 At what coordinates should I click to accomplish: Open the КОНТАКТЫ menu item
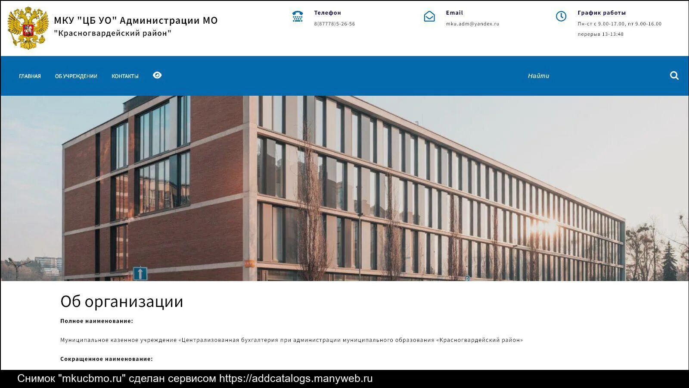pyautogui.click(x=125, y=76)
